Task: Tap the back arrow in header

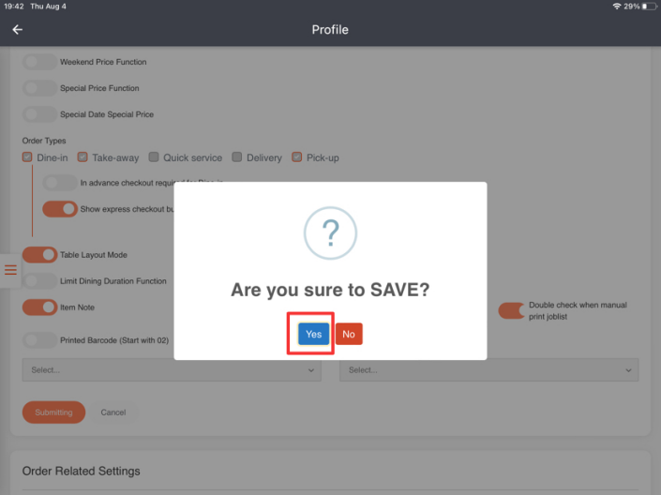Action: coord(17,30)
